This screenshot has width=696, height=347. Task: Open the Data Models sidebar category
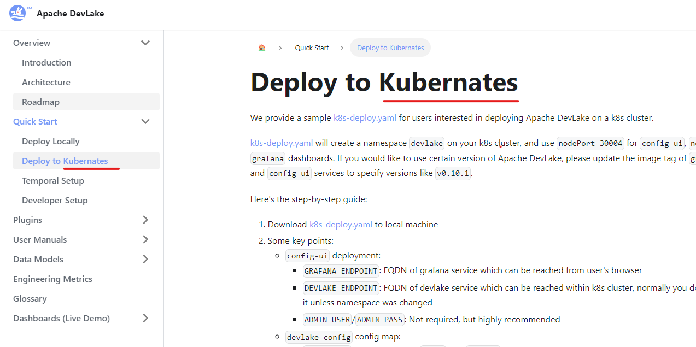point(38,259)
